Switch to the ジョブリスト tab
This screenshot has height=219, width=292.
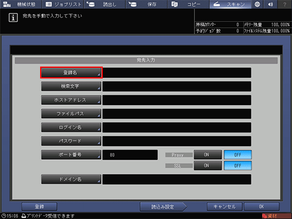63,4
